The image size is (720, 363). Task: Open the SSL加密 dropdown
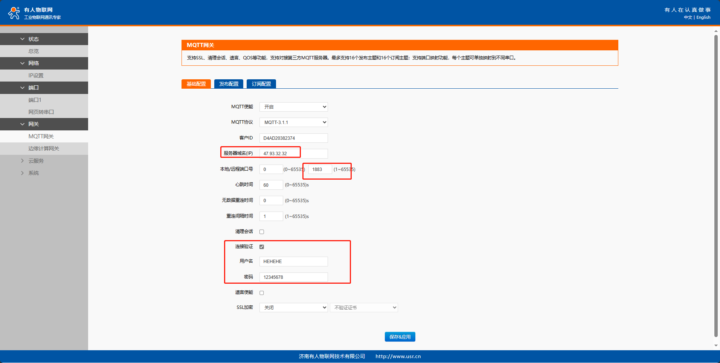pyautogui.click(x=293, y=308)
